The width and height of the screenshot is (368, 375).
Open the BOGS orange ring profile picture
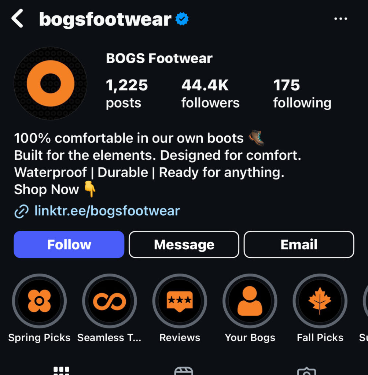pos(50,83)
